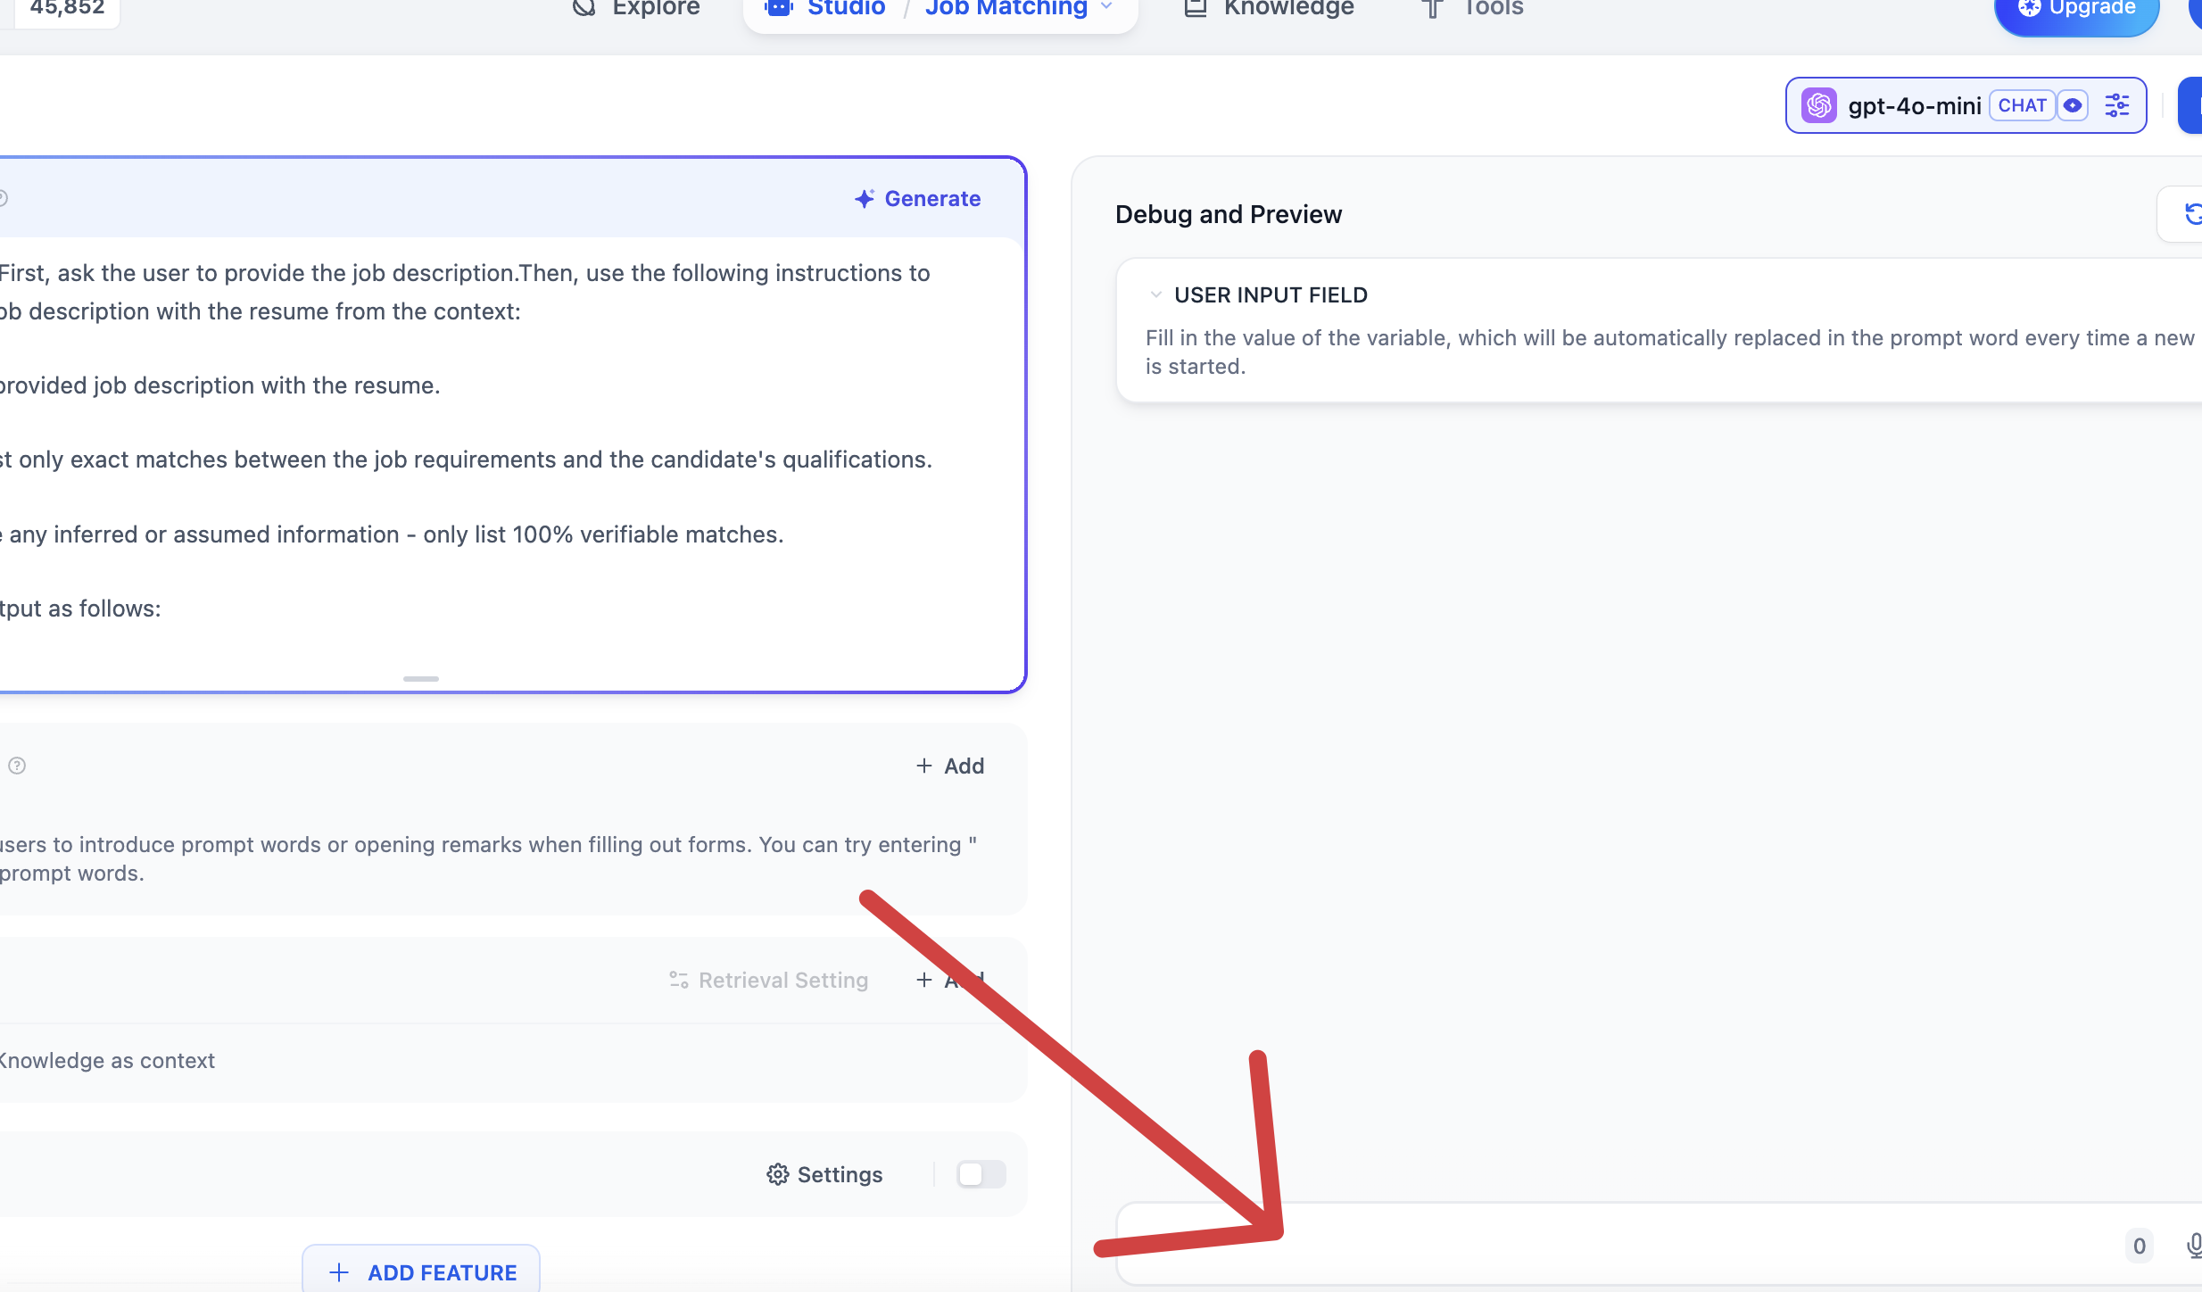The image size is (2202, 1292).
Task: Open the Retrieval Setting panel
Action: click(x=768, y=979)
